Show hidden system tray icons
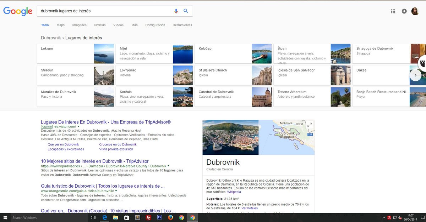The width and height of the screenshot is (426, 222). (384, 217)
